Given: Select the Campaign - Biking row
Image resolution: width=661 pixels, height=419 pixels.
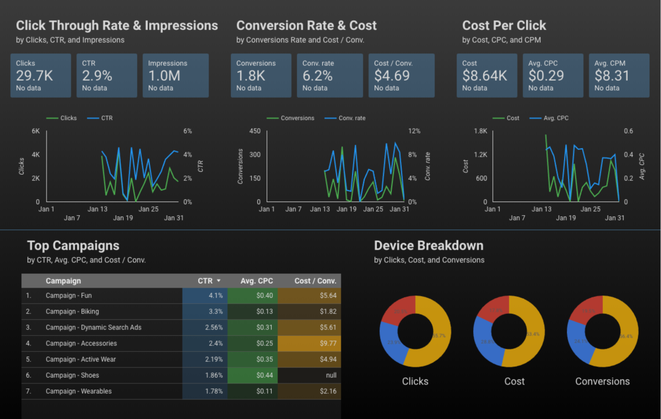Looking at the screenshot, I should [x=72, y=312].
